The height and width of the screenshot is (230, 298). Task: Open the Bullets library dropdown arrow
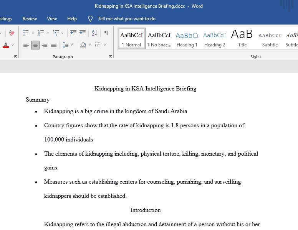tap(33, 33)
